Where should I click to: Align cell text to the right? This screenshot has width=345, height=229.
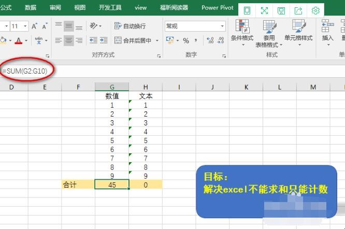pyautogui.click(x=79, y=40)
